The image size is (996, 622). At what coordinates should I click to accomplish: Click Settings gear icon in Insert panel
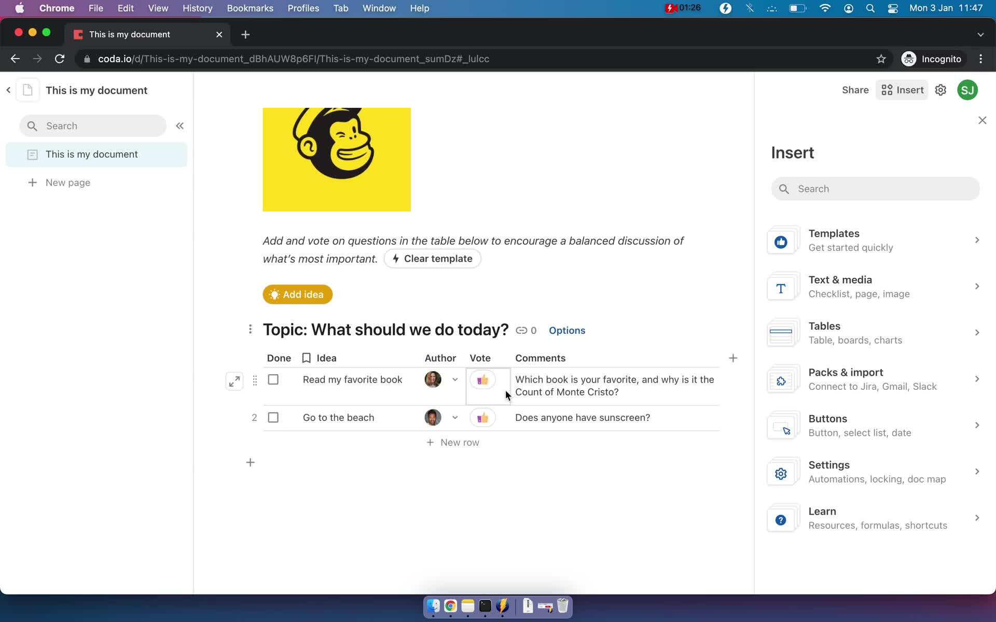click(781, 473)
